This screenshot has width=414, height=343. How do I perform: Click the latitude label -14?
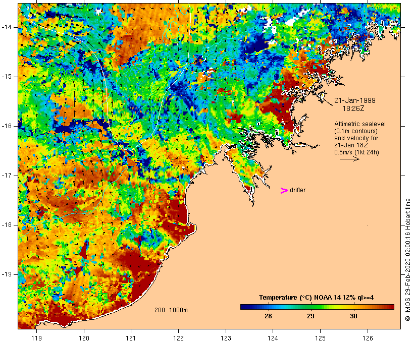(x=7, y=27)
